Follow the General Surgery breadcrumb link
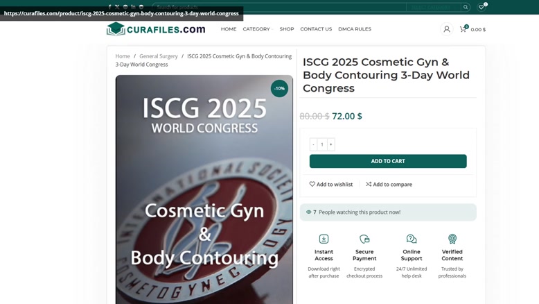This screenshot has width=539, height=304. click(x=159, y=56)
